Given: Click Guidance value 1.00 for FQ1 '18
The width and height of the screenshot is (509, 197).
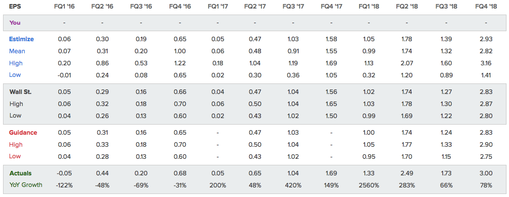Looking at the screenshot, I should tap(369, 133).
